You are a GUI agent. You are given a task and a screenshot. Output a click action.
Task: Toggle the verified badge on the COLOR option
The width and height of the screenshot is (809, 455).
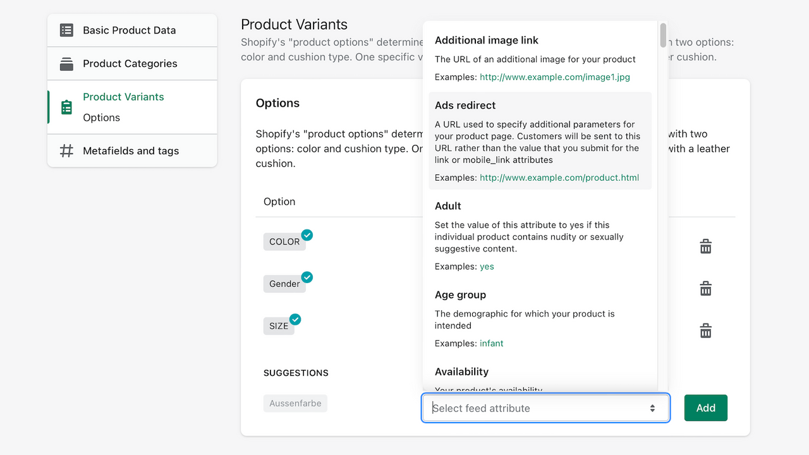click(x=307, y=234)
